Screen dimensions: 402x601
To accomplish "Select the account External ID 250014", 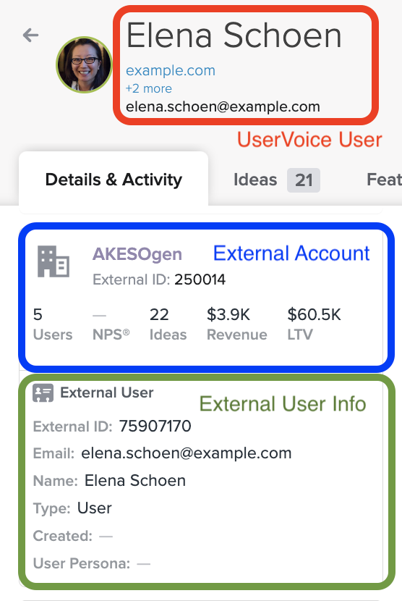I will tap(200, 280).
